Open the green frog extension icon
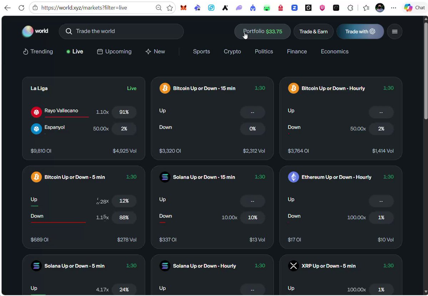This screenshot has height=296, width=428. point(267,7)
